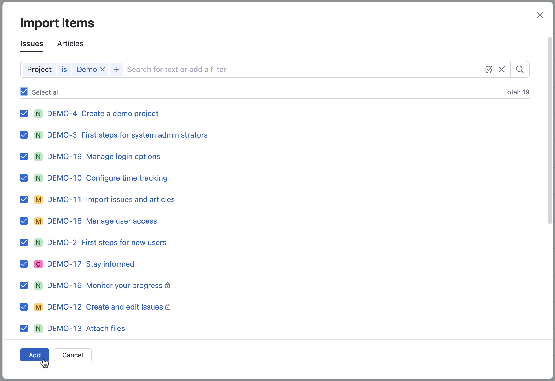The height and width of the screenshot is (381, 555).
Task: Switch to the Articles tab
Action: (70, 44)
